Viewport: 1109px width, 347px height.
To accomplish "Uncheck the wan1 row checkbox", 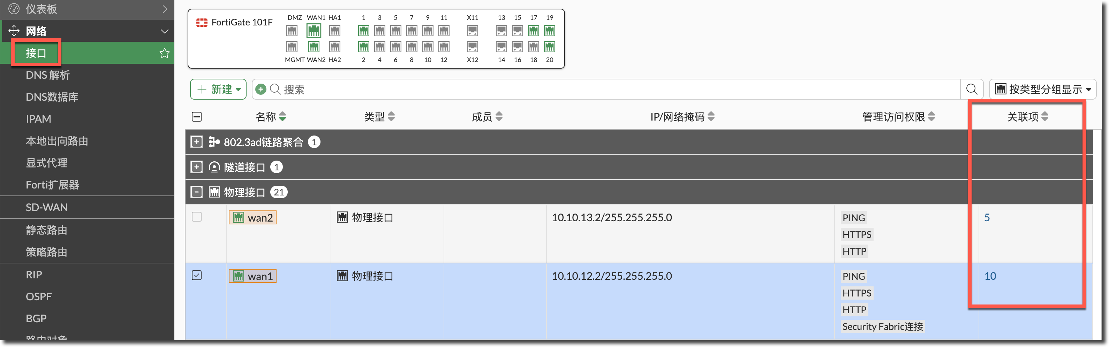I will (197, 276).
